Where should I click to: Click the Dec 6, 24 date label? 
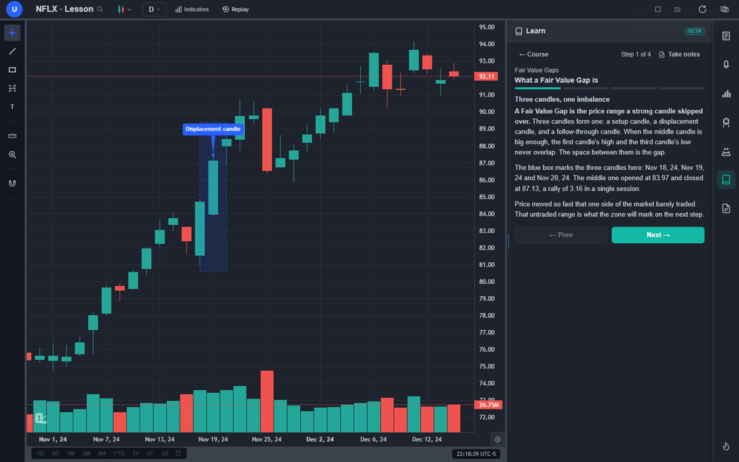375,439
